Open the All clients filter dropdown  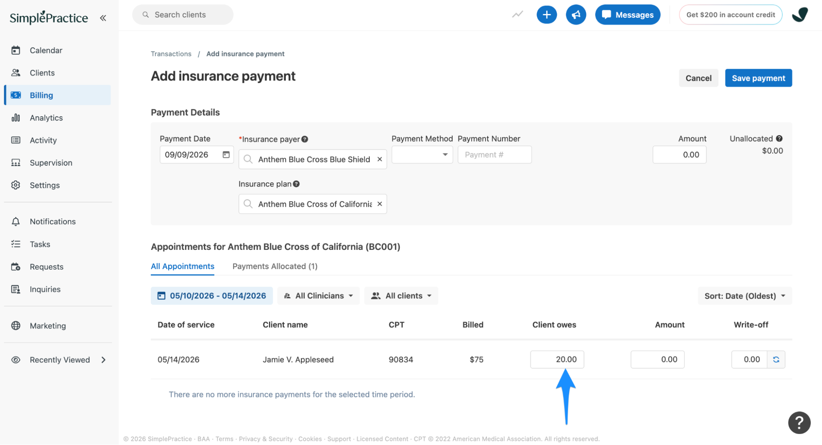[401, 296]
